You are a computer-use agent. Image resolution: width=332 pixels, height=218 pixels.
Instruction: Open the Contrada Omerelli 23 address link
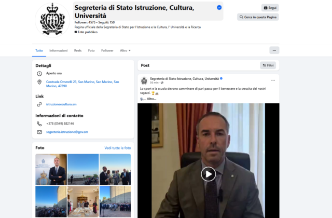[82, 84]
